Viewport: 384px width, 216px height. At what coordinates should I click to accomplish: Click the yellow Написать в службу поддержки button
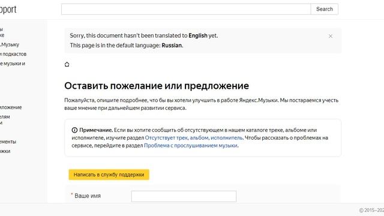click(109, 175)
